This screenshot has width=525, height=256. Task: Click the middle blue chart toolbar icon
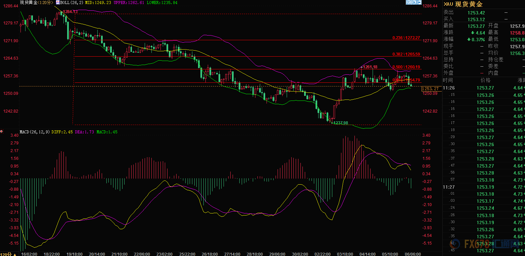click(414, 2)
